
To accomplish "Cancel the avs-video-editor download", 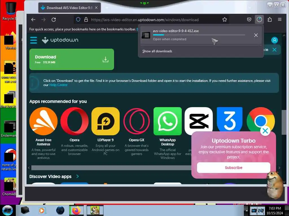I will pos(256,35).
